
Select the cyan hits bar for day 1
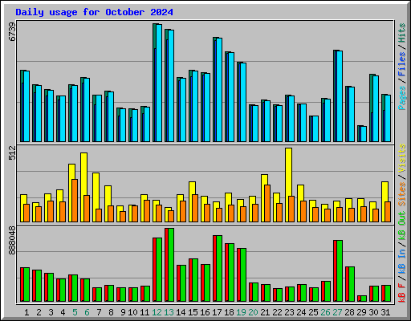click(26, 106)
